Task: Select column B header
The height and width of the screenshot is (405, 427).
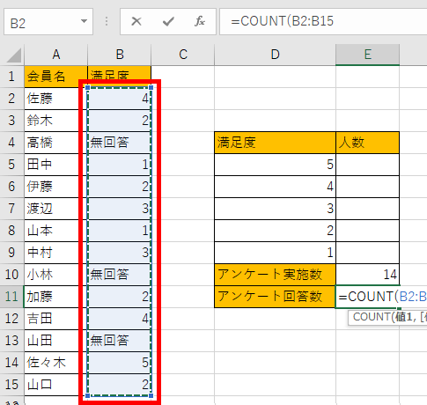Action: coord(120,55)
